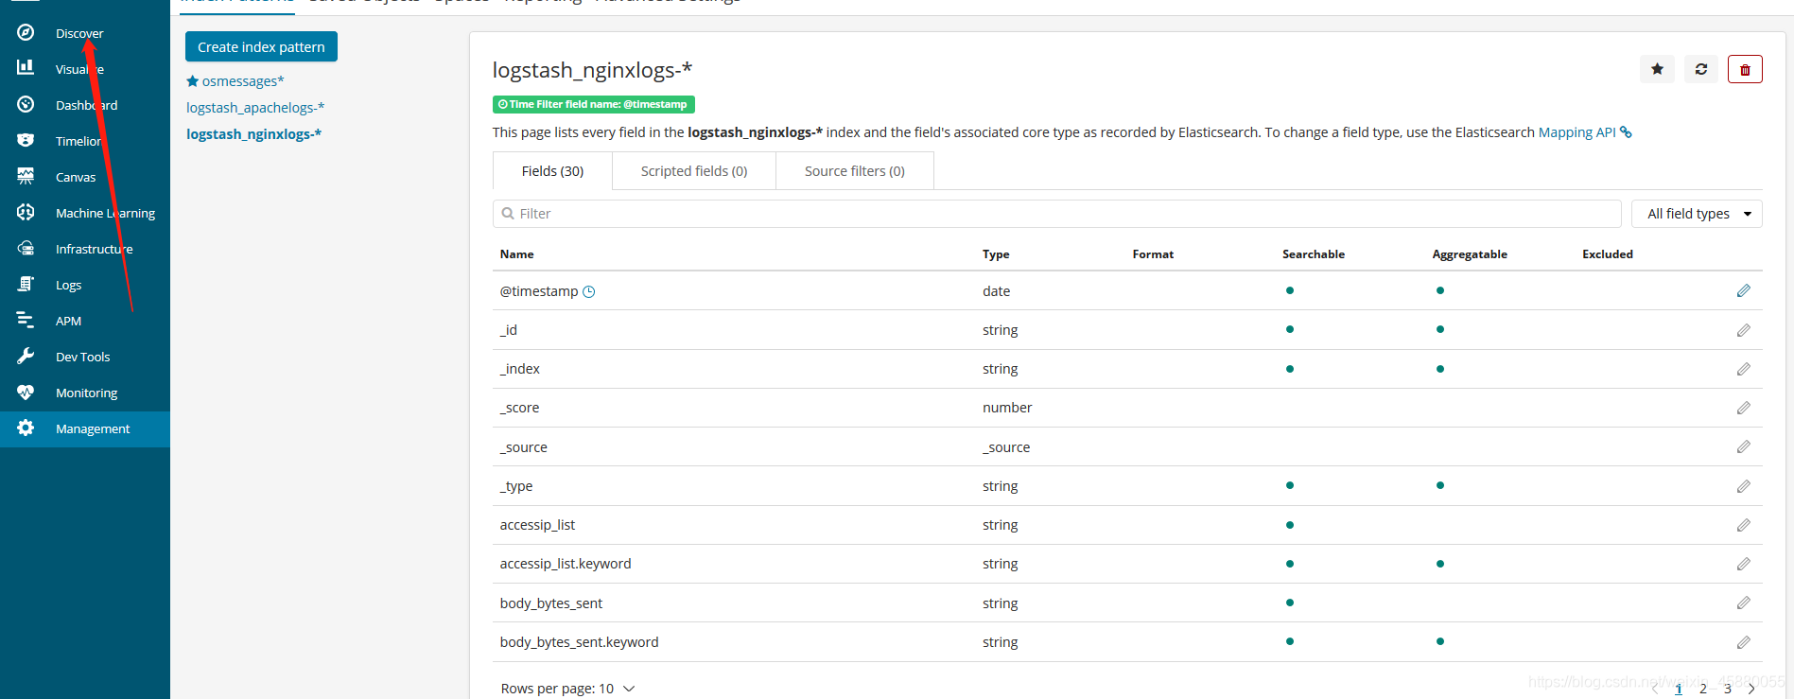The height and width of the screenshot is (699, 1794).
Task: Edit the @timestamp field pencil icon
Action: pos(1743,291)
